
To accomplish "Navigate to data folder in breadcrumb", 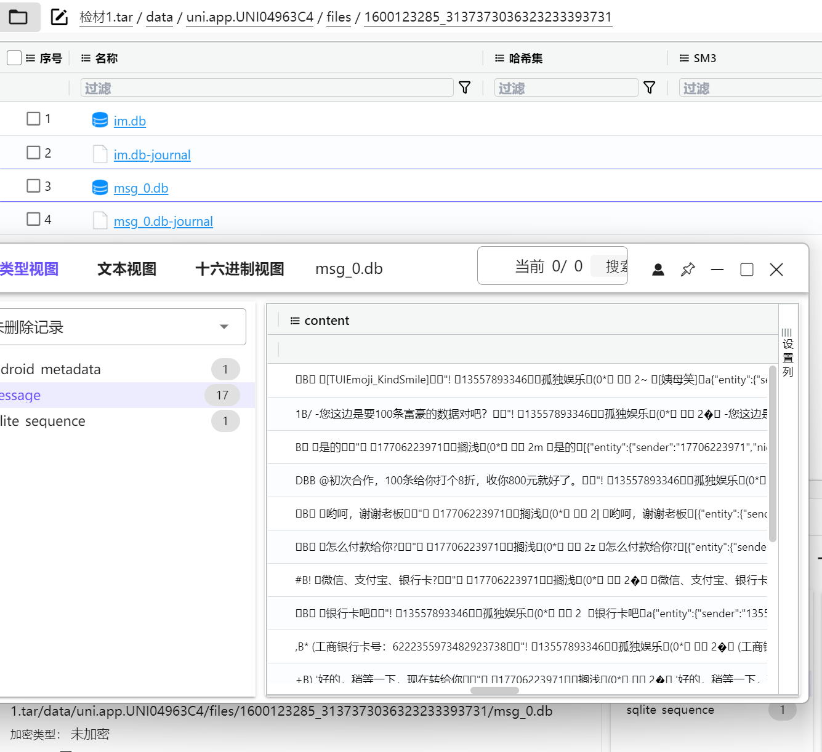I will (x=159, y=17).
